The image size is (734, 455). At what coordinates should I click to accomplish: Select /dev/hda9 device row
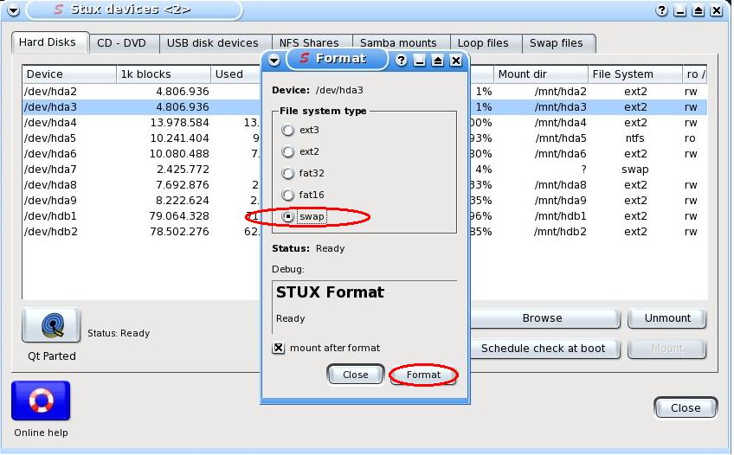point(364,201)
